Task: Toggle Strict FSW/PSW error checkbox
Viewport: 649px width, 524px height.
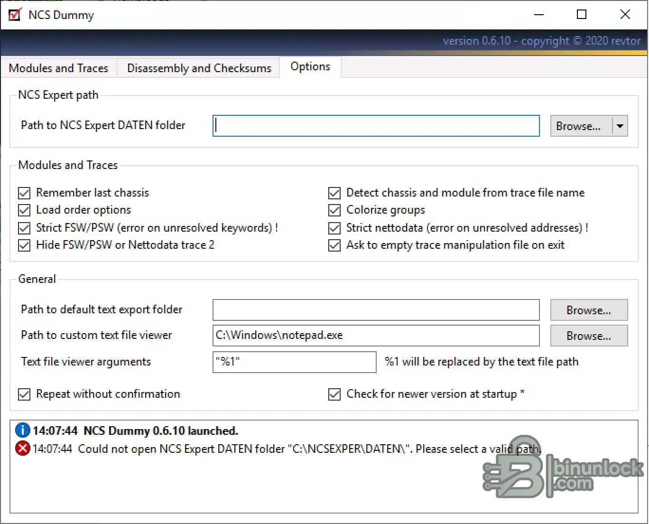Action: point(24,228)
